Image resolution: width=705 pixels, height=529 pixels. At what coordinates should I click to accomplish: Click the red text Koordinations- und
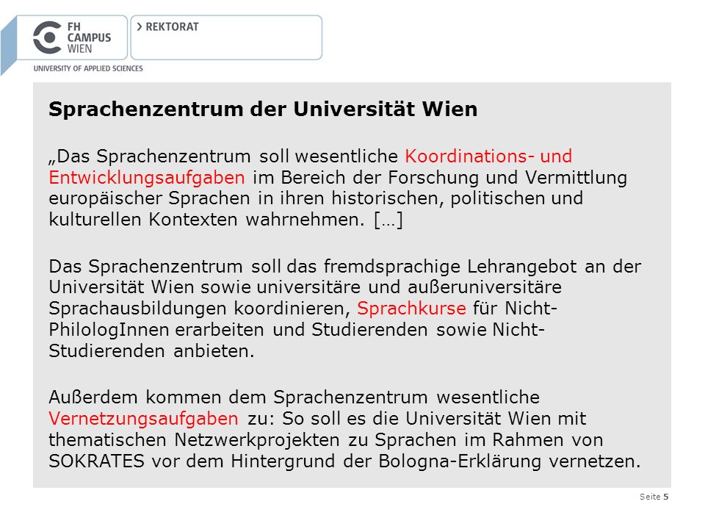pyautogui.click(x=488, y=156)
